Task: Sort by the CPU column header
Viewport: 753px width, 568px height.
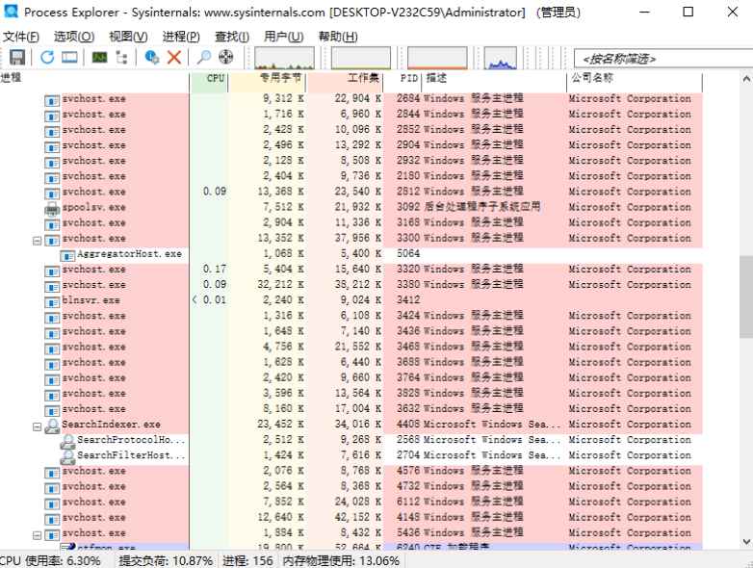Action: 209,78
